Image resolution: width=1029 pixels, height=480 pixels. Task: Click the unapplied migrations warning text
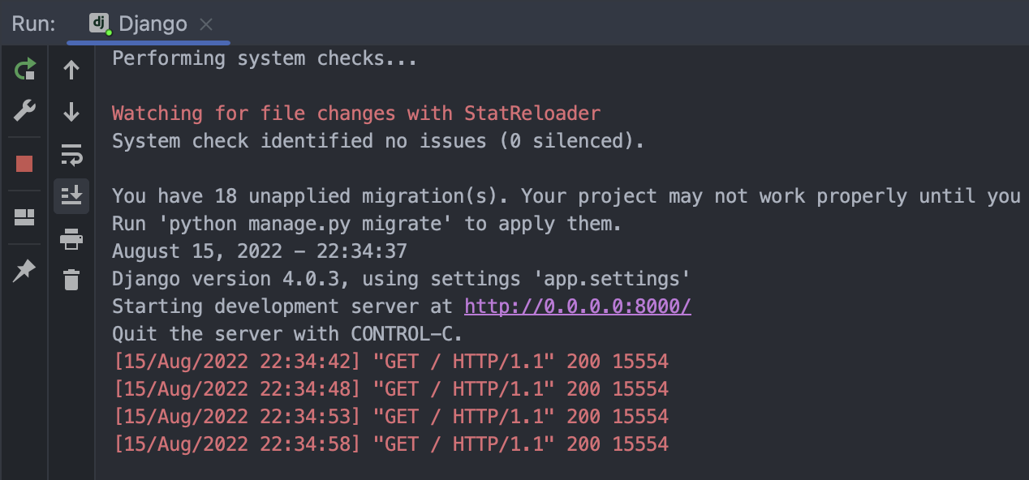(x=487, y=195)
